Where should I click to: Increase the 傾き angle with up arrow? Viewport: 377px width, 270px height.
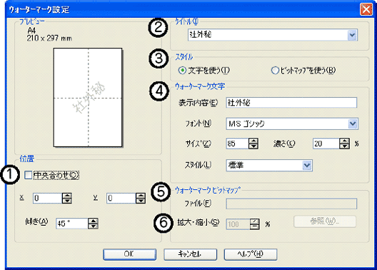93,221
